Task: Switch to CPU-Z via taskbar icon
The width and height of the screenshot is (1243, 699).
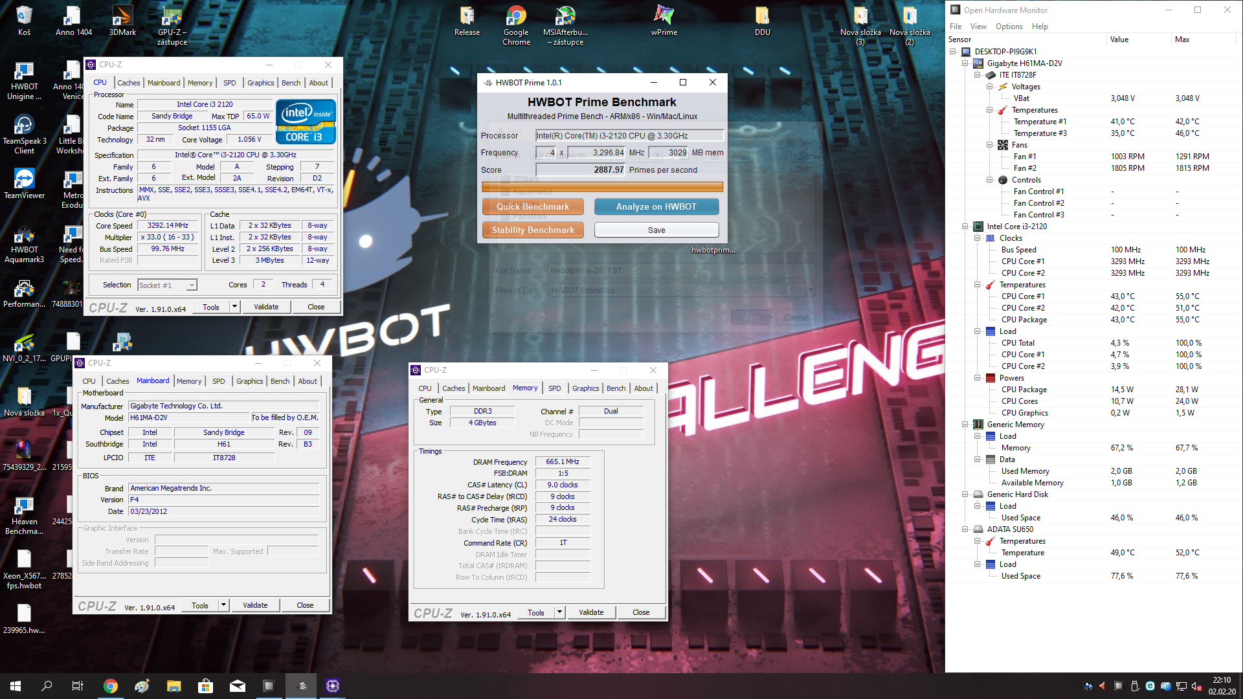Action: point(333,686)
